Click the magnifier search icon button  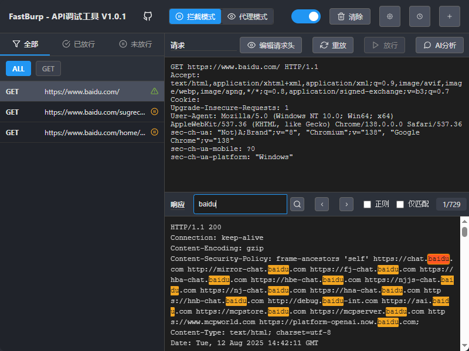click(x=297, y=204)
